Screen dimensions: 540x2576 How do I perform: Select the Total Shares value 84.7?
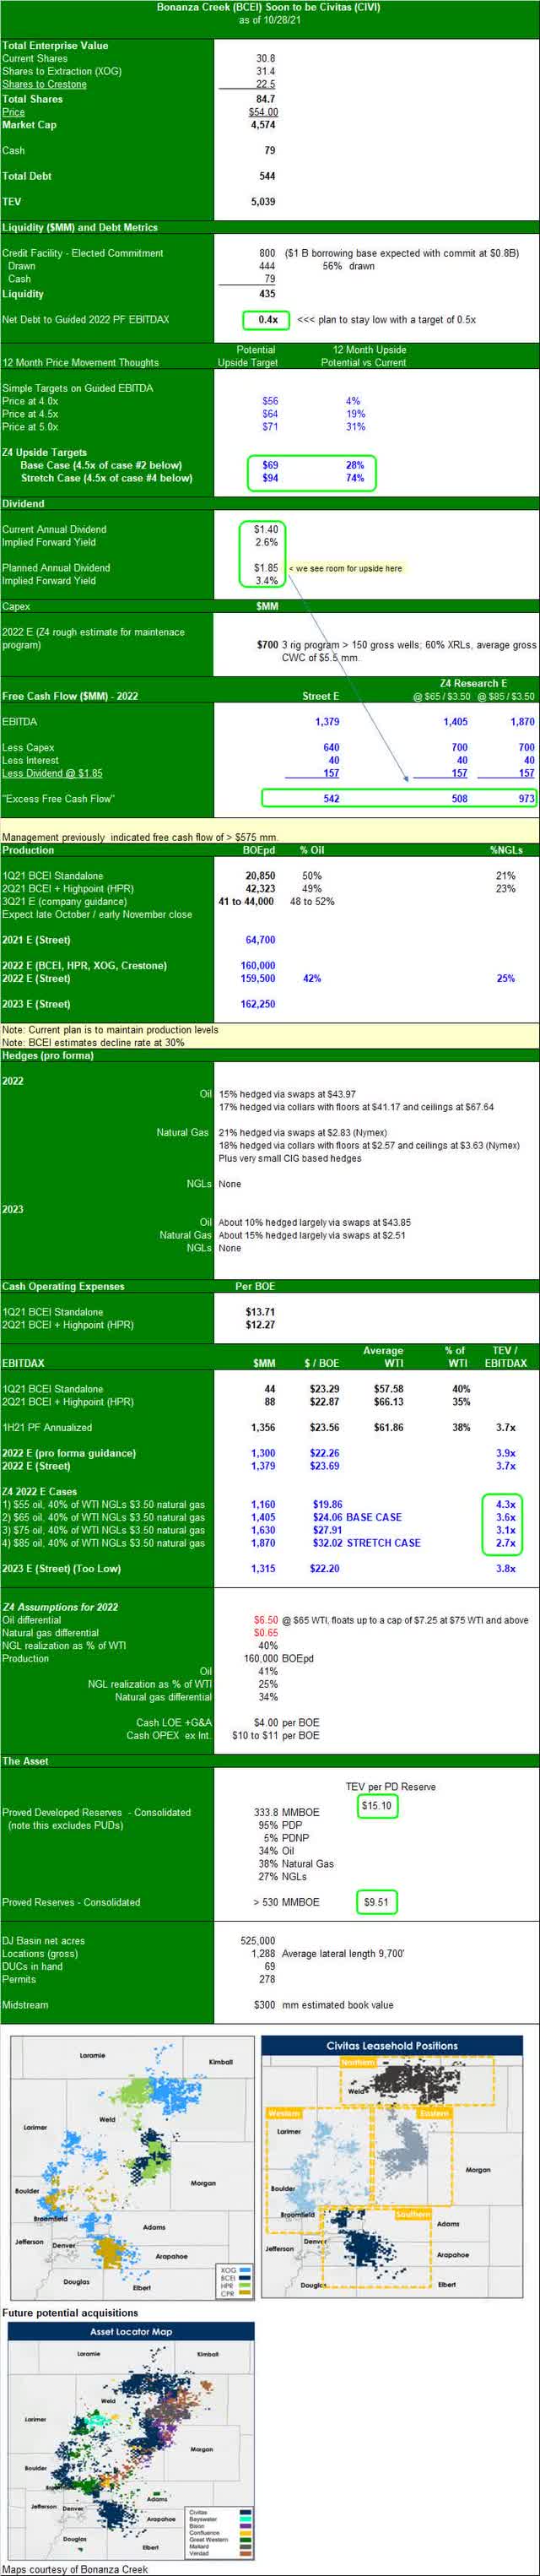265,99
